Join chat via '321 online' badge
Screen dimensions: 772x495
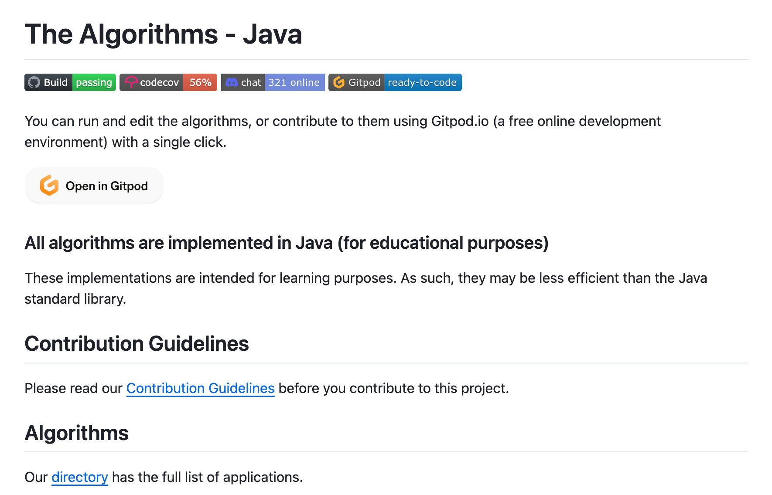[x=294, y=82]
